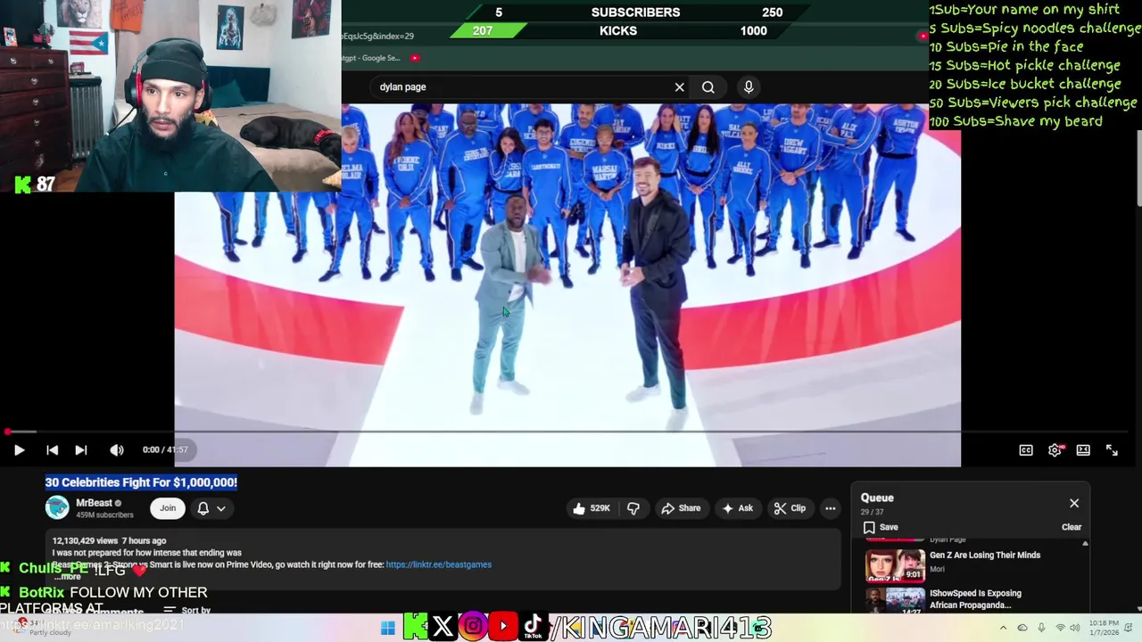Screen dimensions: 1142x642
Task: Like the video with 529K likes
Action: [x=592, y=508]
